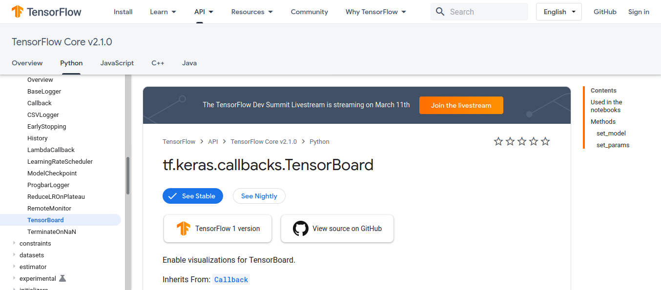The height and width of the screenshot is (290, 661).
Task: Open the Resources menu
Action: (x=252, y=11)
